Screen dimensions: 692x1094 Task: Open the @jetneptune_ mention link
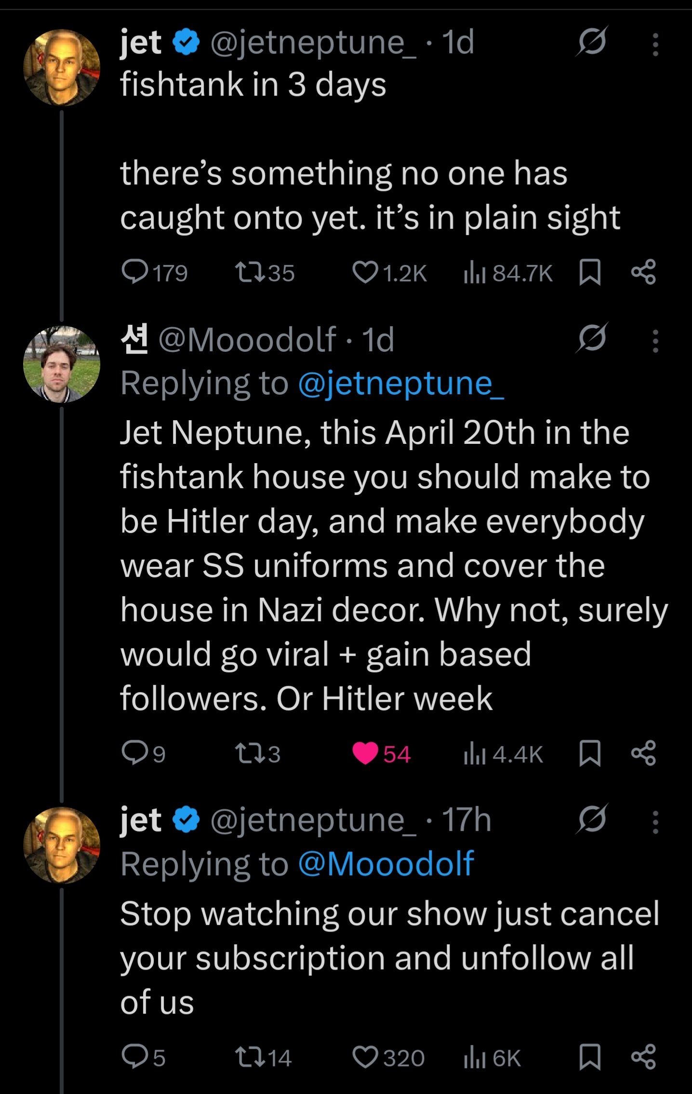pos(401,385)
